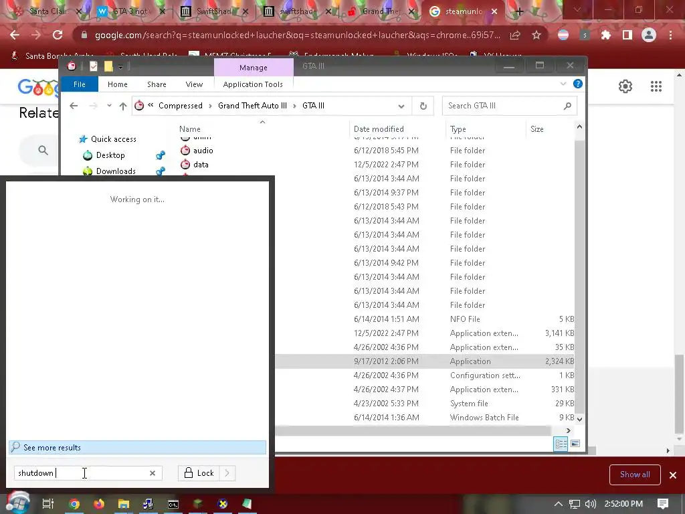Open the File menu in Explorer
Viewport: 685px width, 514px height.
point(80,84)
